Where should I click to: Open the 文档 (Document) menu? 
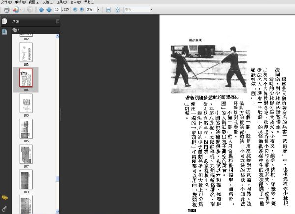(48, 2)
